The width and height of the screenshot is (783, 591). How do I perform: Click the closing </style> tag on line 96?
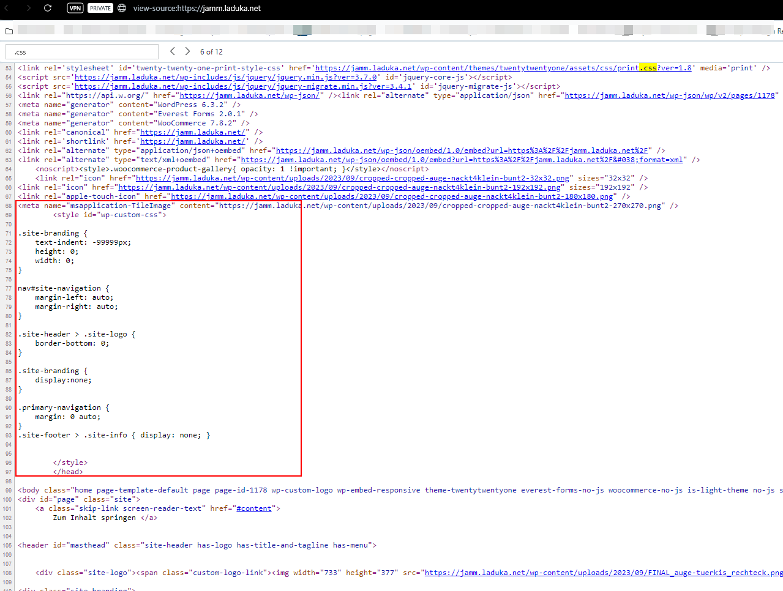coord(70,463)
